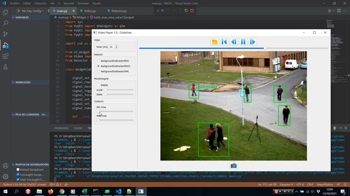Open debug configuration dropdown
Screen dimensions: 350x196
pyautogui.click(x=33, y=11)
